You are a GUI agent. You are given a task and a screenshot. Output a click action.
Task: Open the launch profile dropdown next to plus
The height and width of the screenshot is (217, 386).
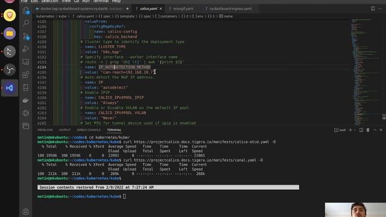355,130
